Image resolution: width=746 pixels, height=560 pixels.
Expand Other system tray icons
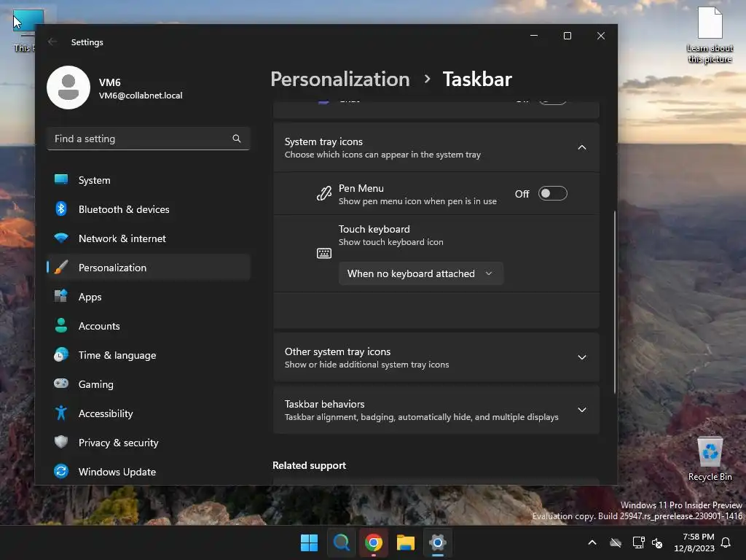582,357
